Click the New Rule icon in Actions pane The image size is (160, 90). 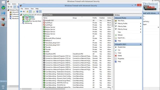click(116, 20)
